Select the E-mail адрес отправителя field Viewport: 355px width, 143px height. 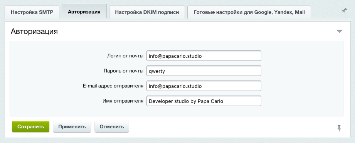pyautogui.click(x=204, y=86)
